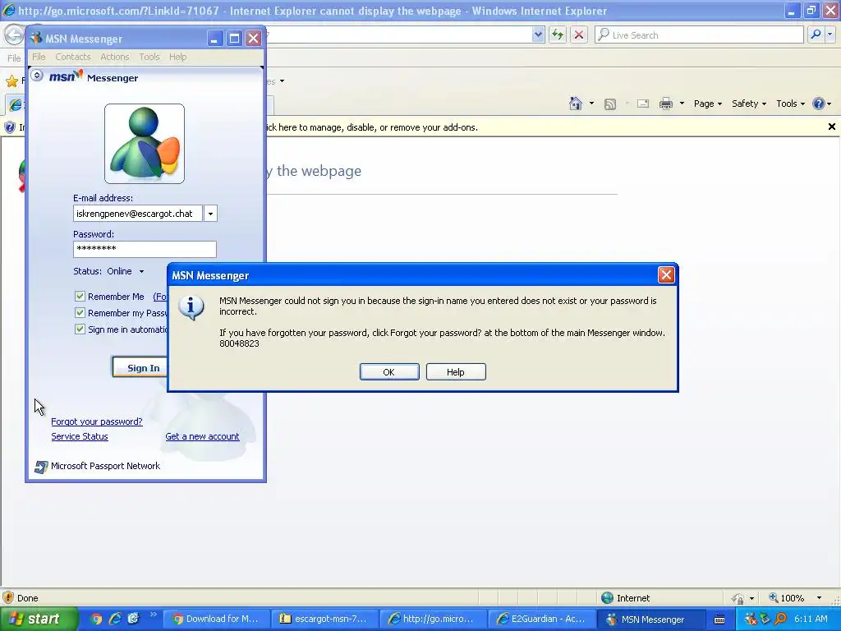Toggle the Remember Me checkbox
This screenshot has height=631, width=841.
80,296
